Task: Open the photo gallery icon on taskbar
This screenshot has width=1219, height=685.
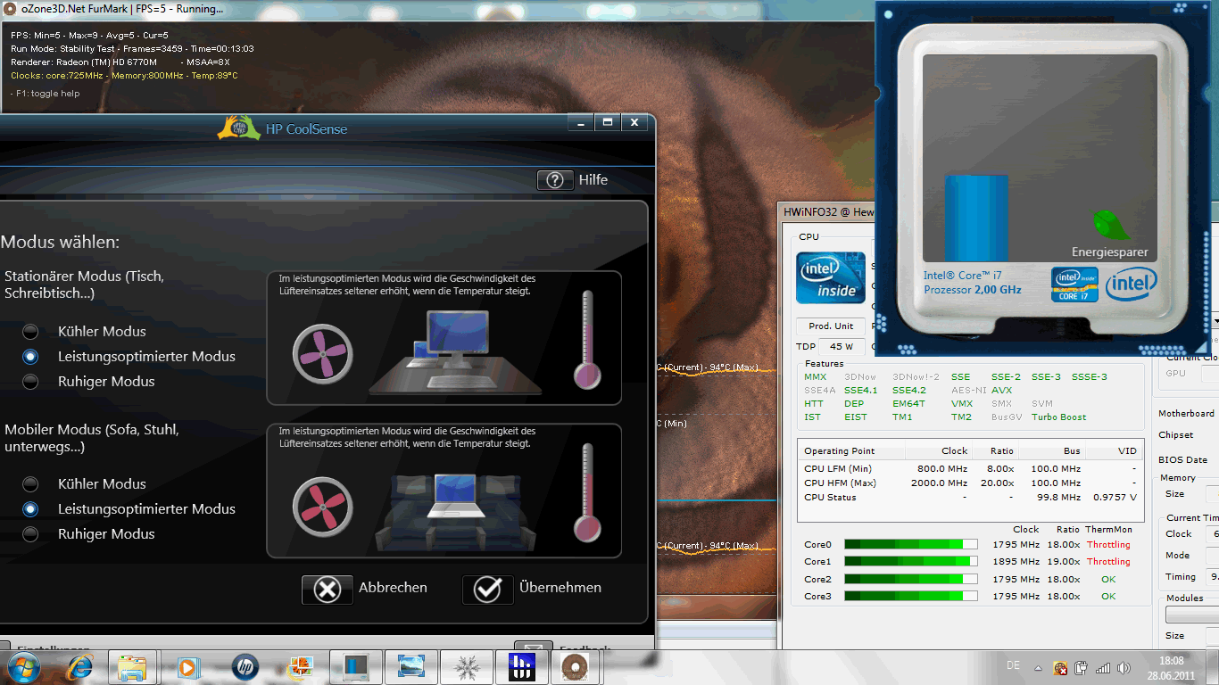Action: coord(300,667)
